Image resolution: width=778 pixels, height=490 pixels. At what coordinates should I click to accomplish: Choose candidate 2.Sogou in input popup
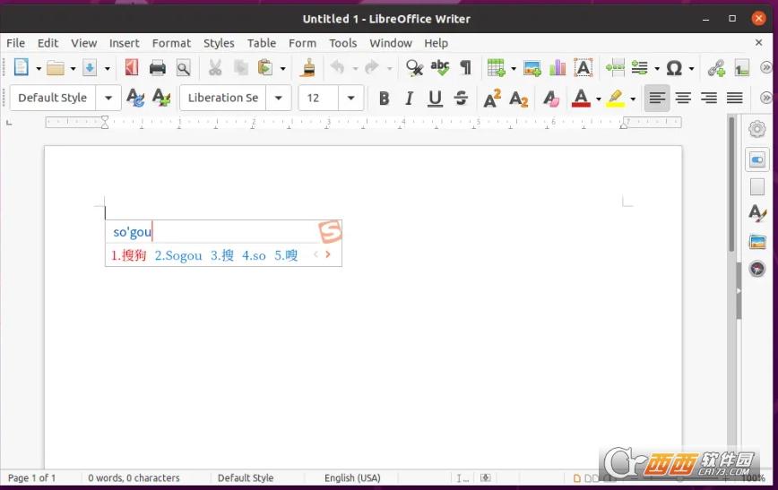(x=178, y=255)
